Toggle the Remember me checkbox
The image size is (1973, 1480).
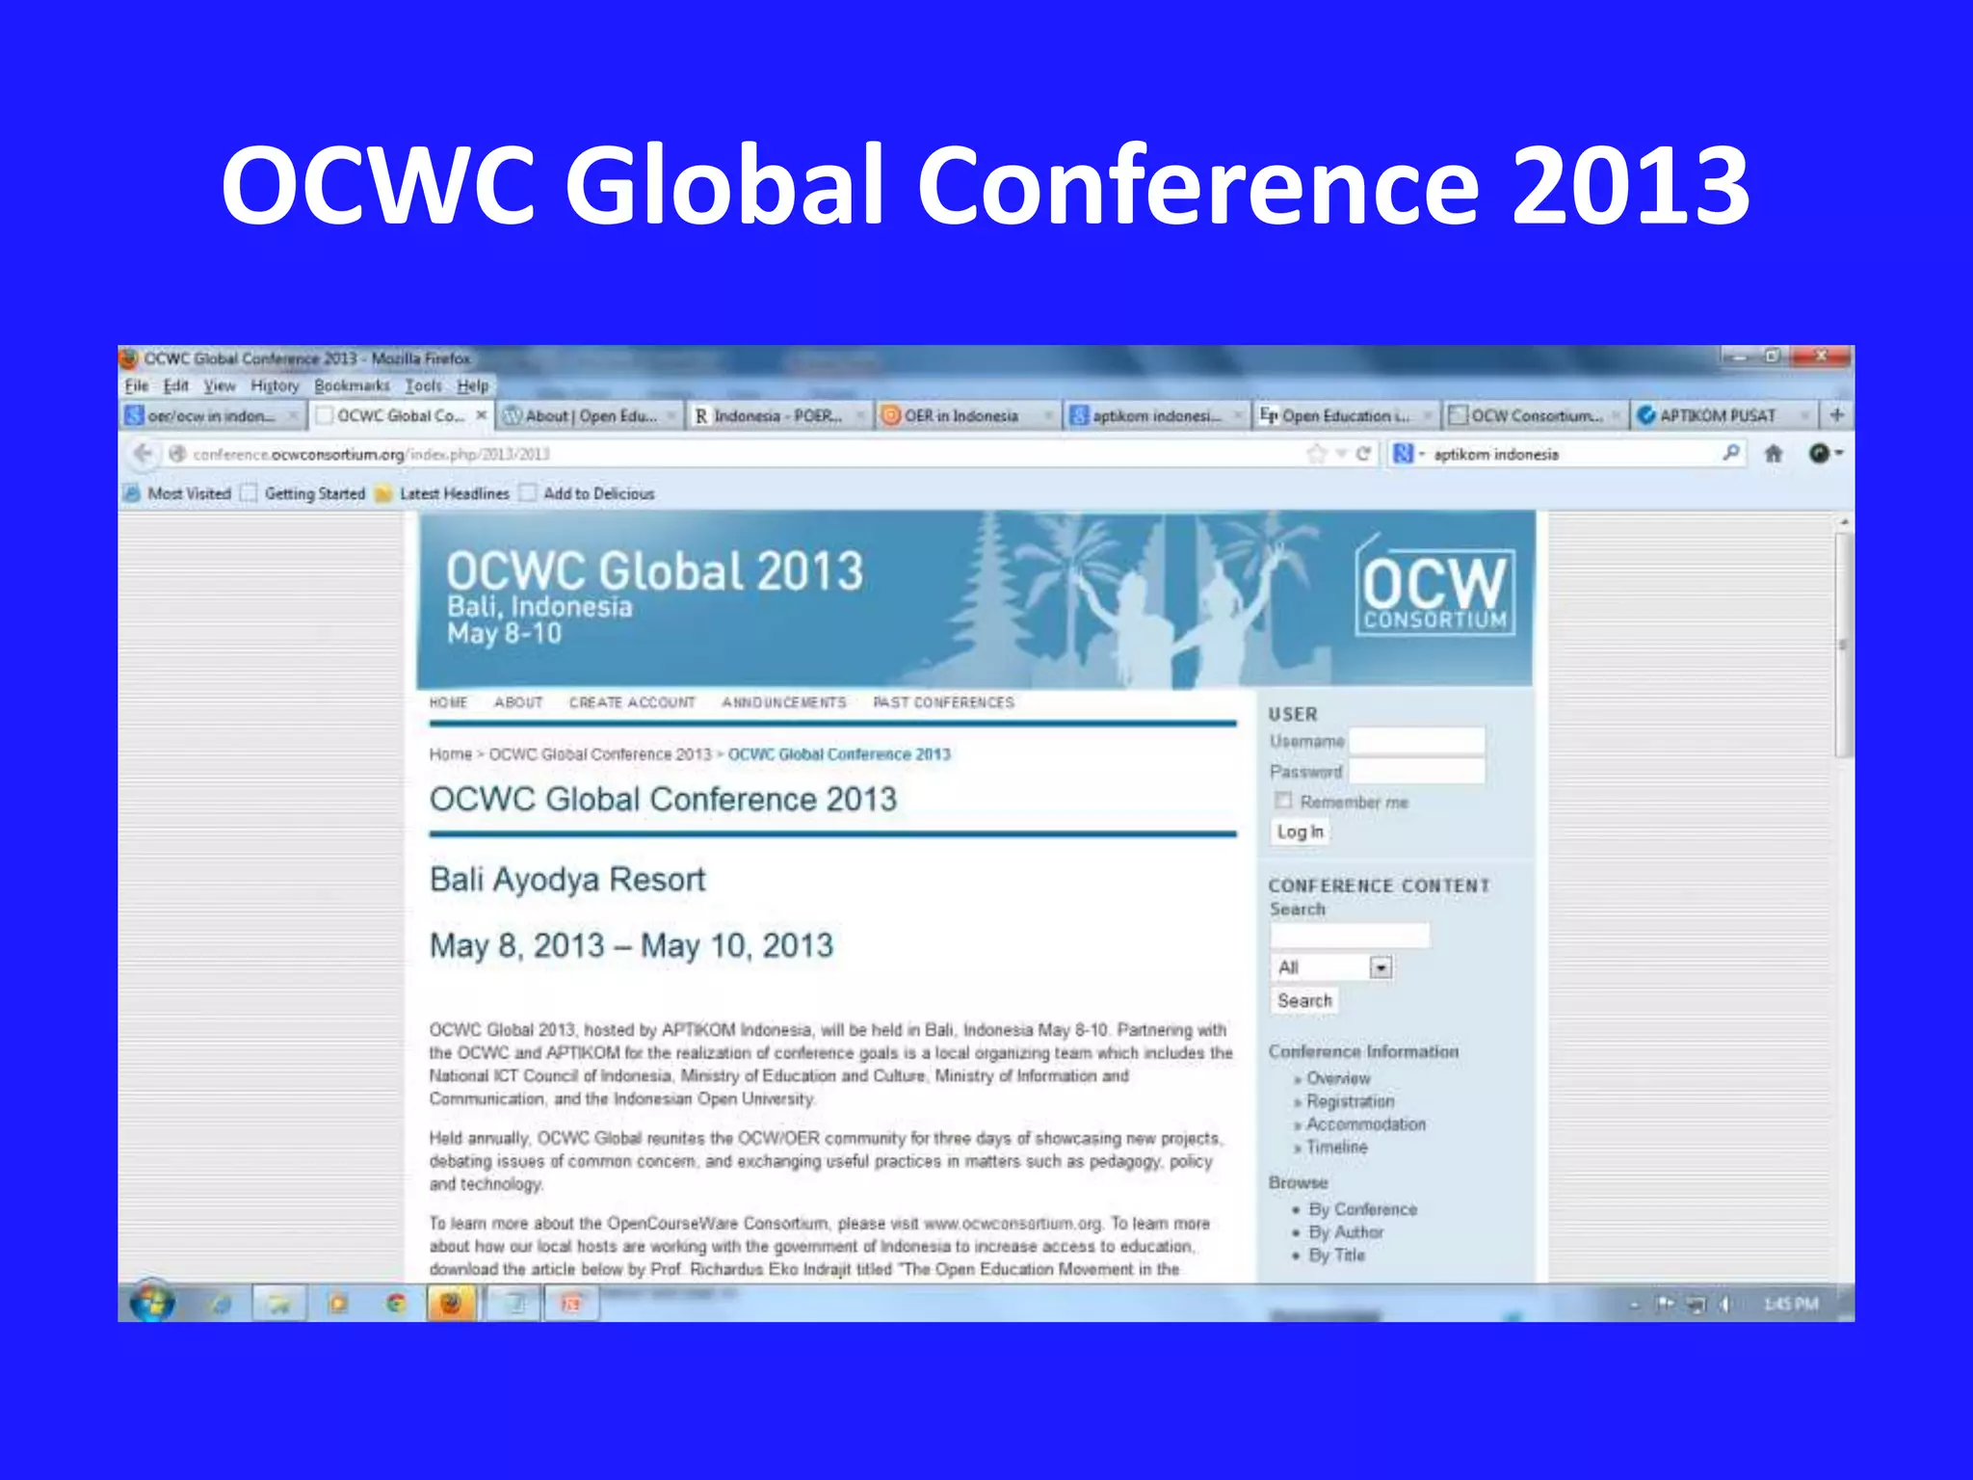click(1282, 801)
